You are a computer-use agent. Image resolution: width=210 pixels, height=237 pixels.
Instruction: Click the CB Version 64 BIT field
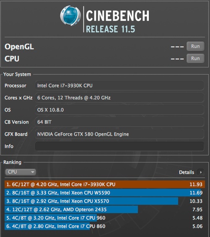tap(119, 122)
